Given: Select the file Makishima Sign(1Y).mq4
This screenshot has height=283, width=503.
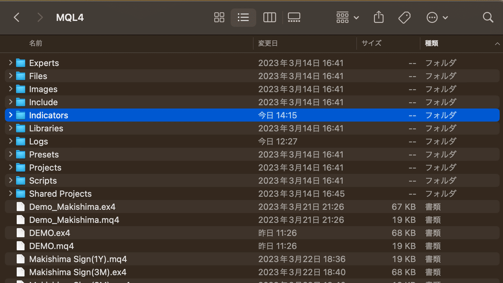Looking at the screenshot, I should click(78, 259).
